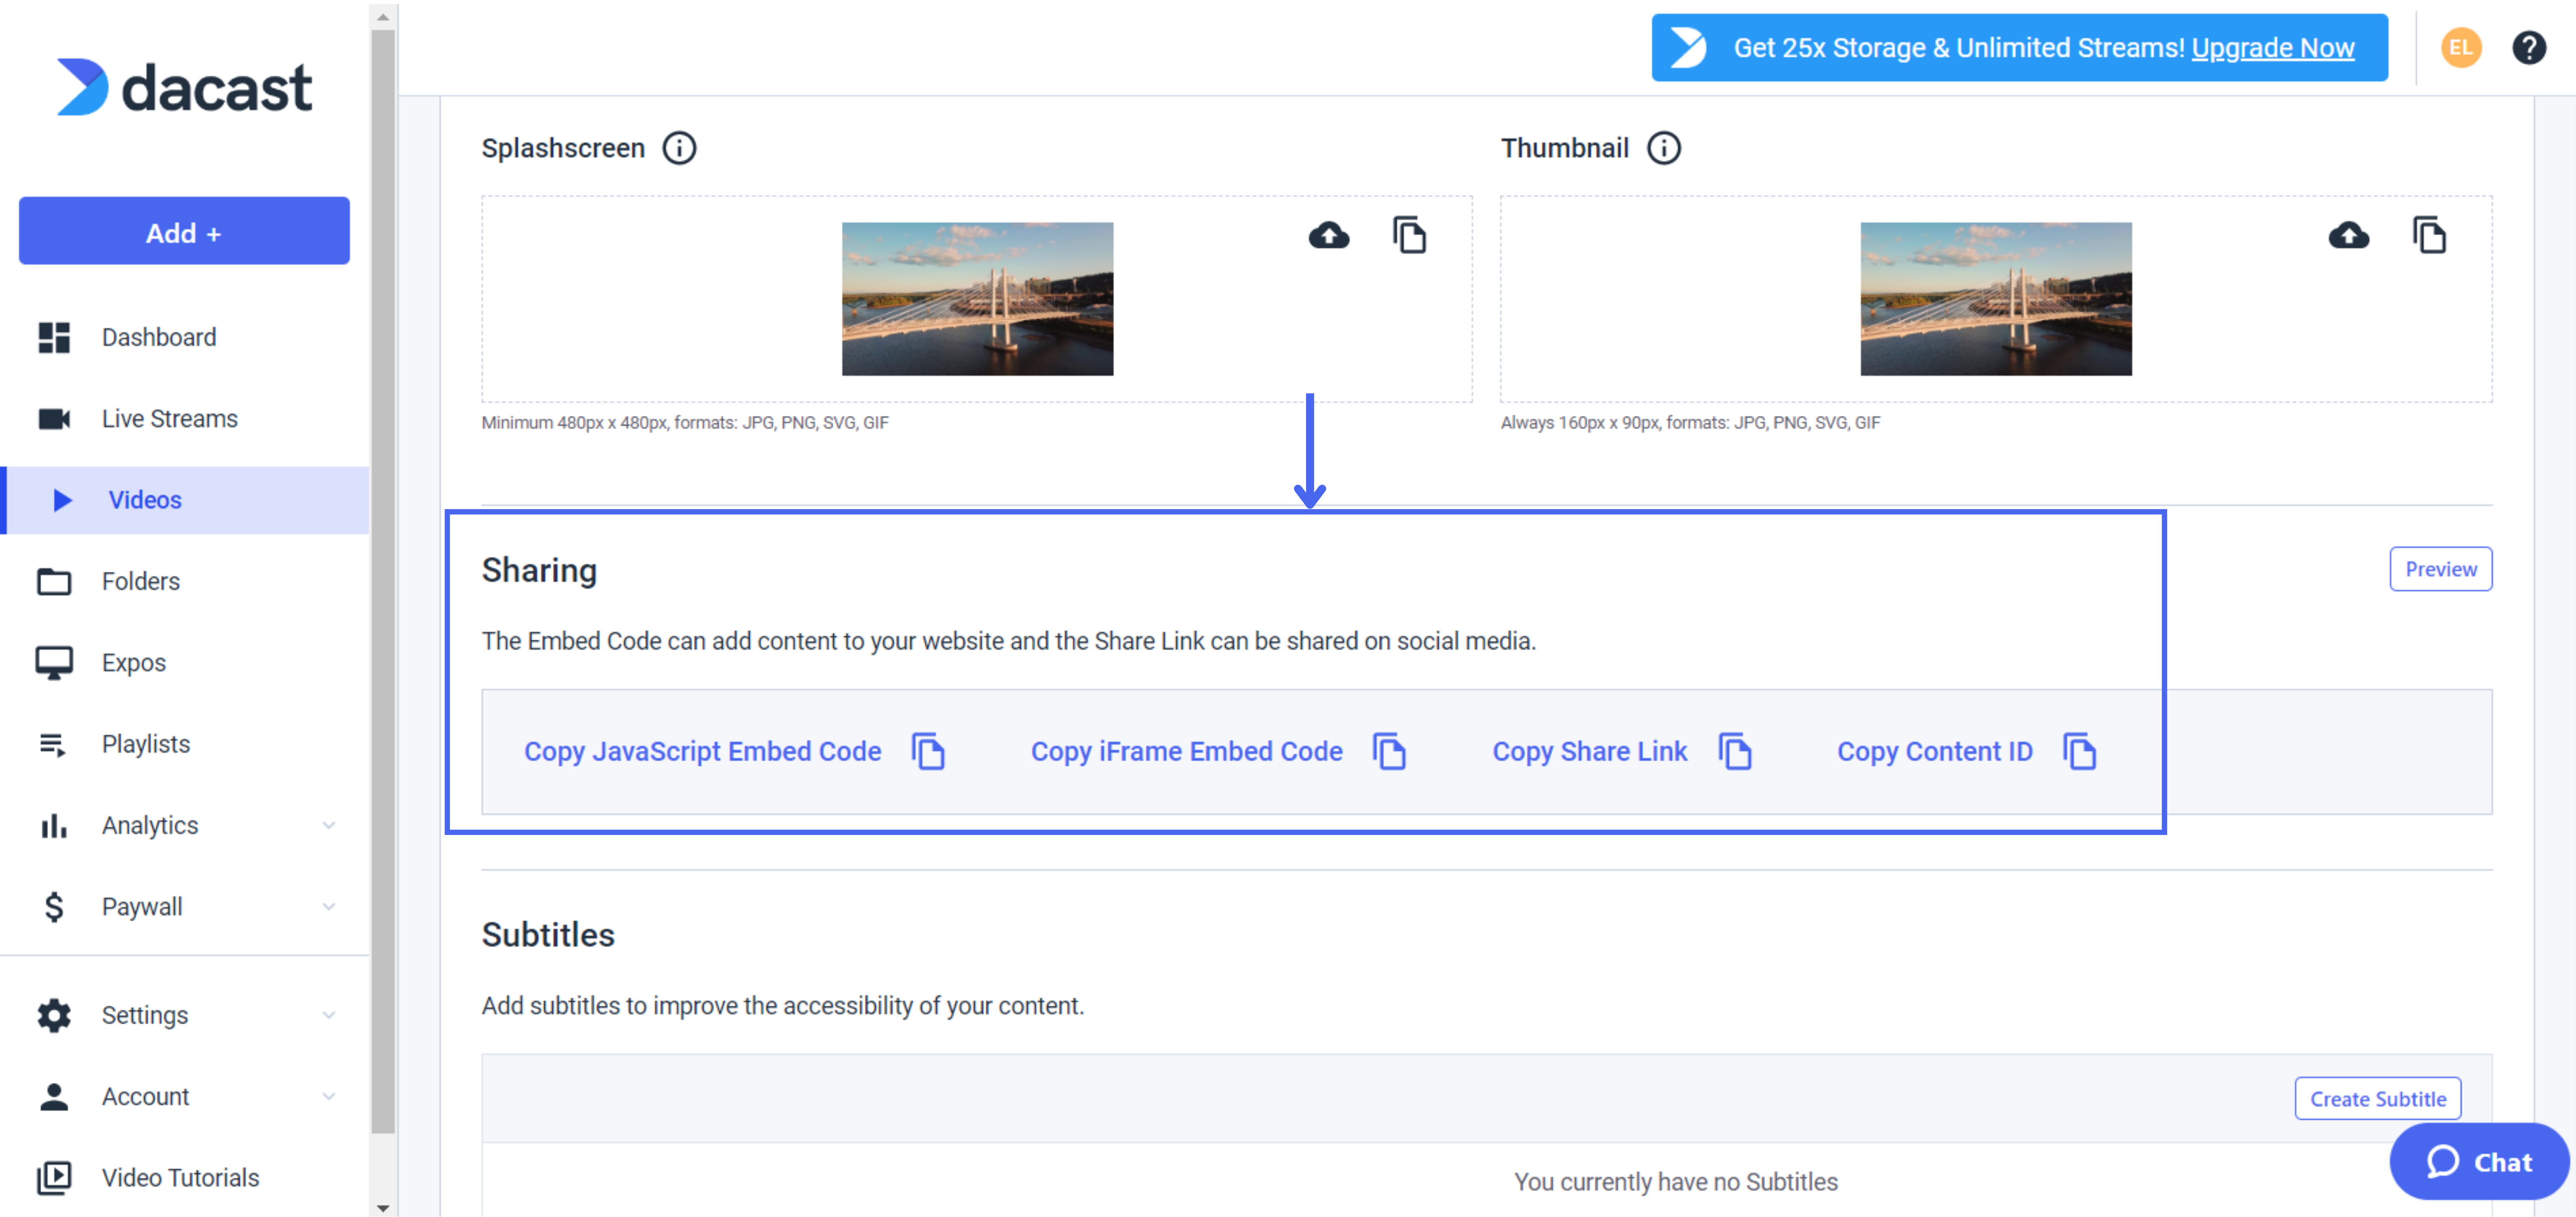Screen dimensions: 2576x1217
Task: Show Thumbnail info tooltip icon
Action: tap(1664, 148)
